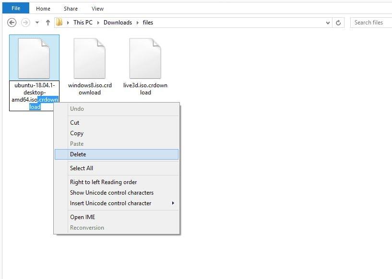Click the ubuntu-18.04.1 file icon
This screenshot has height=279, width=392.
[x=34, y=58]
